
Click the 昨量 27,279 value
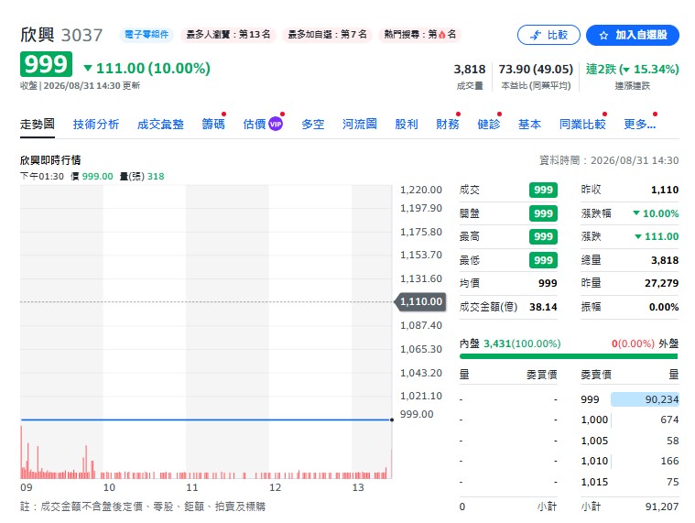click(x=661, y=283)
